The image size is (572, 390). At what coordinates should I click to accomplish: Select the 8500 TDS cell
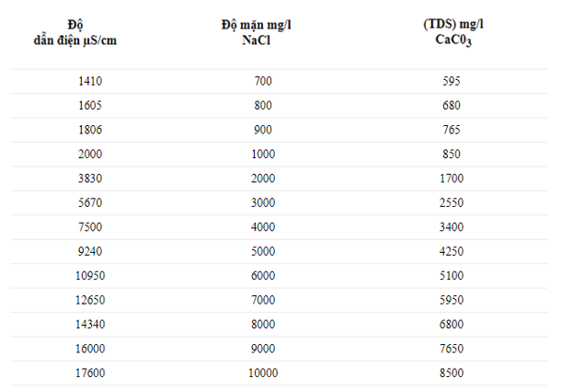click(450, 371)
